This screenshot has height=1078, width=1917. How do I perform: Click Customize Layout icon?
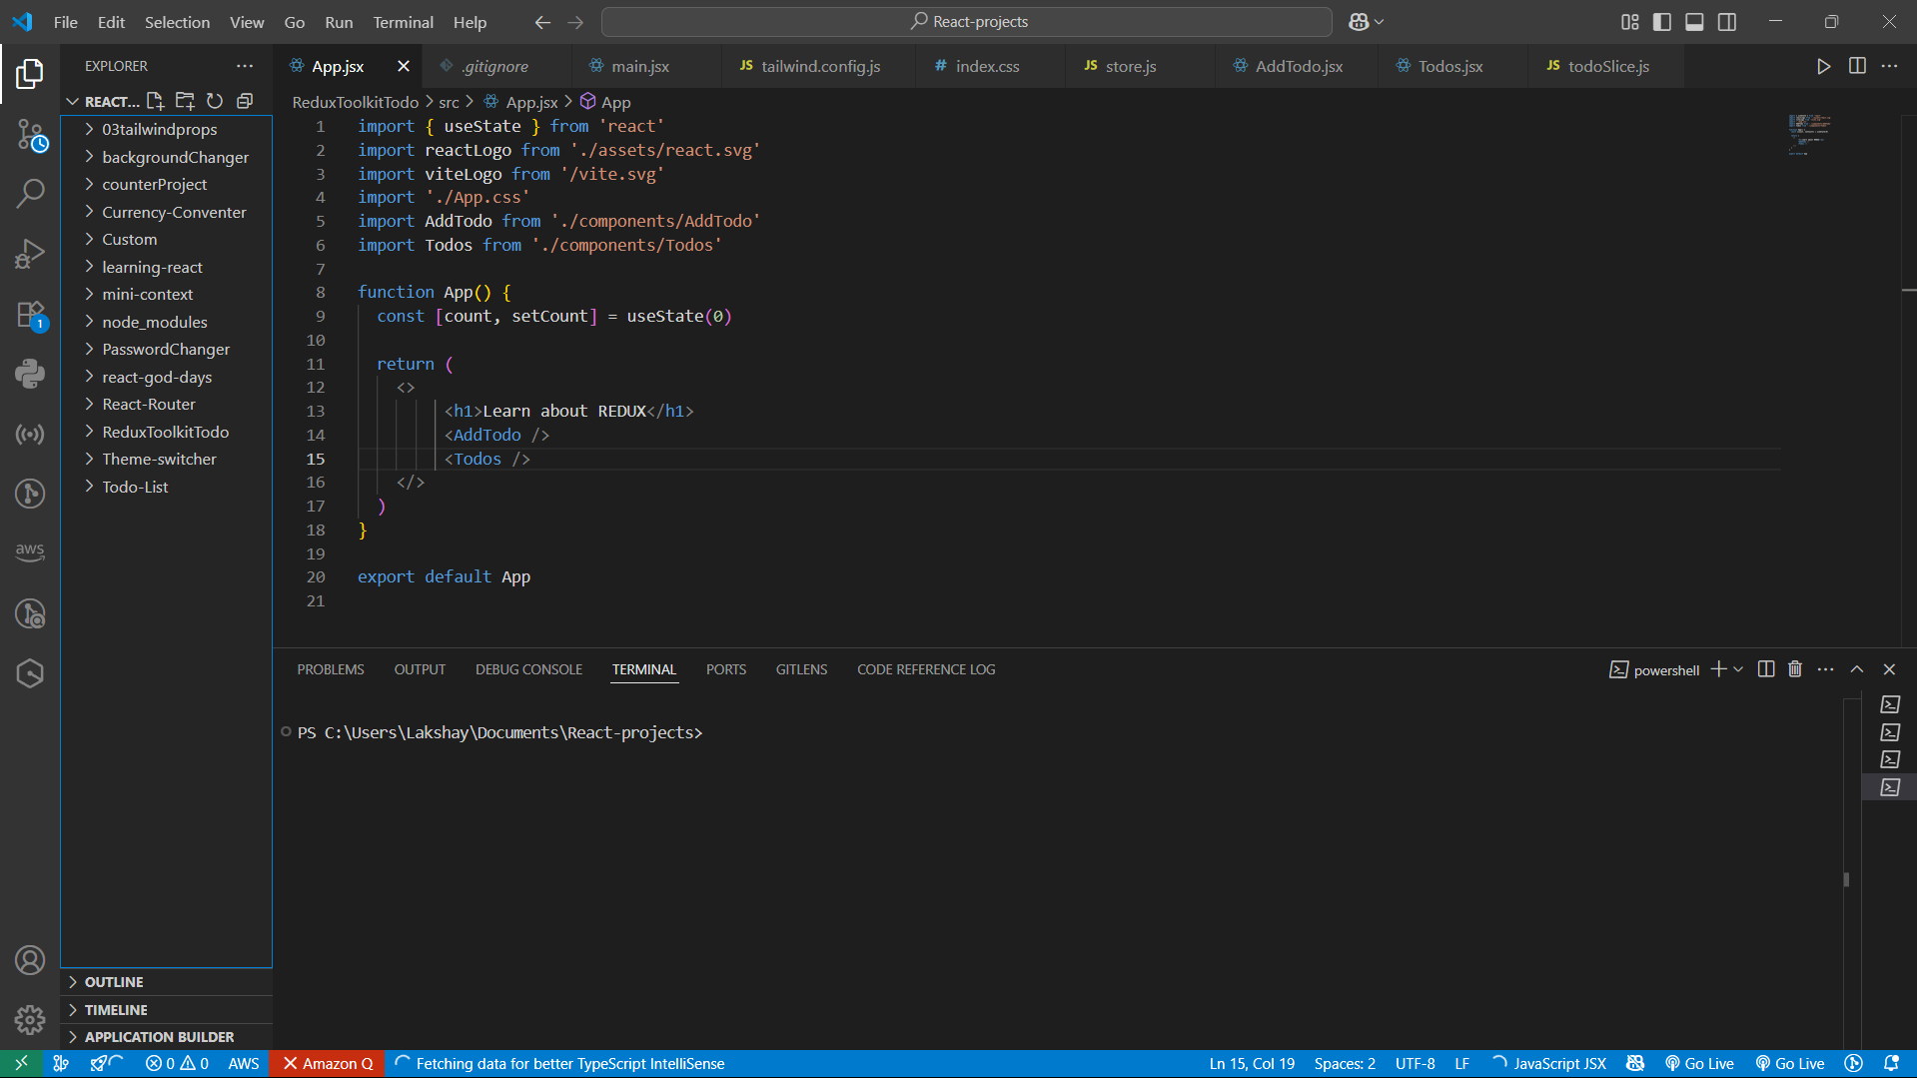pos(1630,22)
